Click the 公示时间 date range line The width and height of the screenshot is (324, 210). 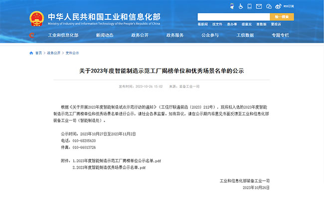[x=98, y=134]
